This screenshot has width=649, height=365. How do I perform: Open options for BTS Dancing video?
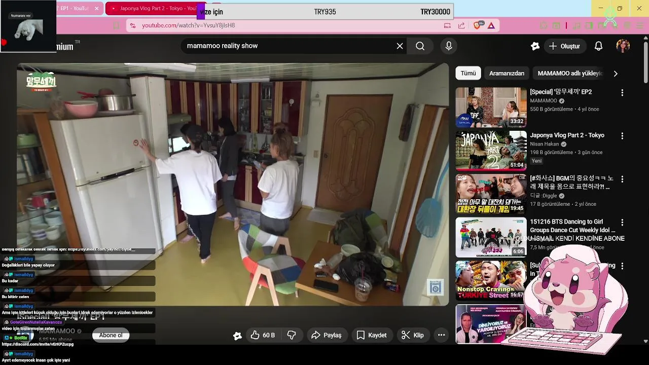coord(622,223)
